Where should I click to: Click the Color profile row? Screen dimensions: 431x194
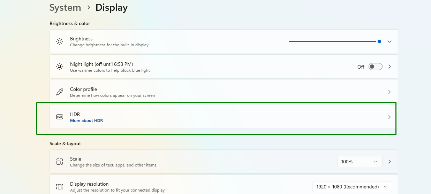(224, 92)
